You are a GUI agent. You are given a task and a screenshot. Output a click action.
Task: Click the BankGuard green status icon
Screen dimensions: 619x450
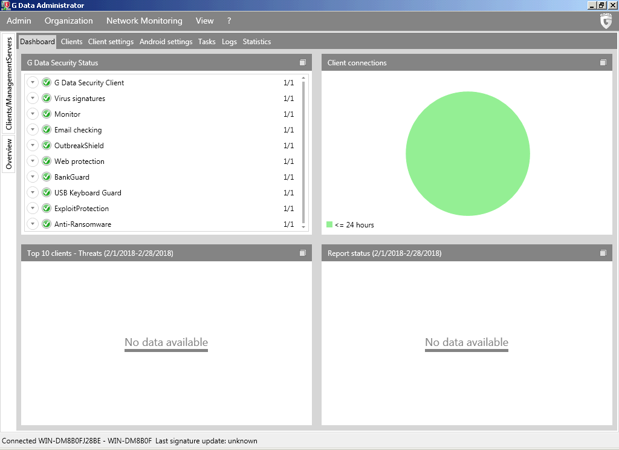pyautogui.click(x=47, y=177)
